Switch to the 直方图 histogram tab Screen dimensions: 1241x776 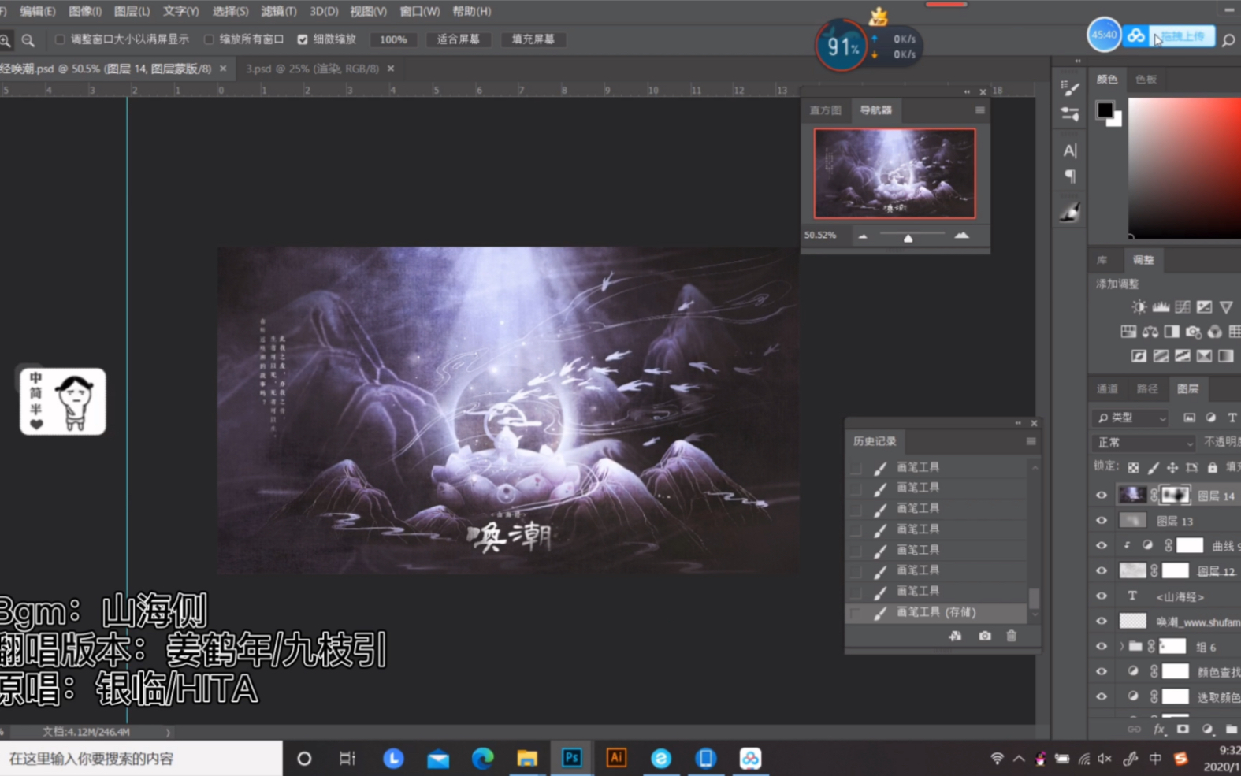pyautogui.click(x=826, y=110)
